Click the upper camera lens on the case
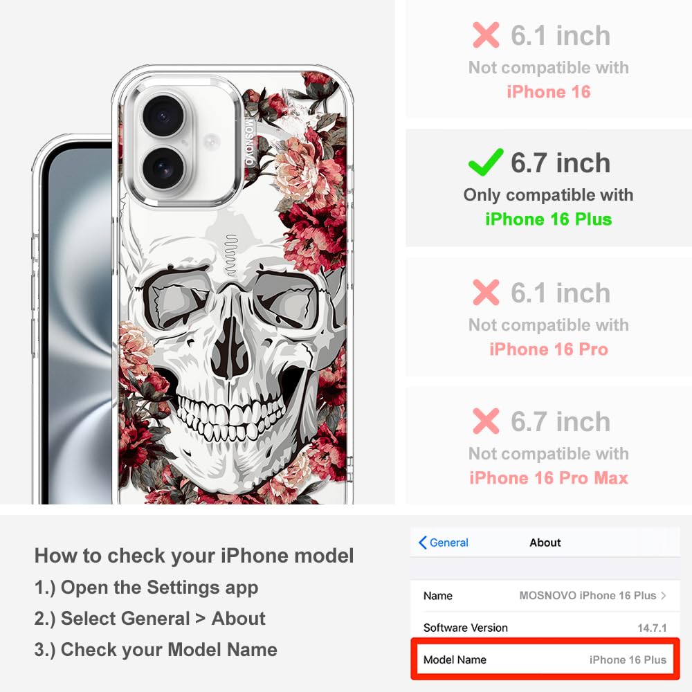 (x=163, y=116)
